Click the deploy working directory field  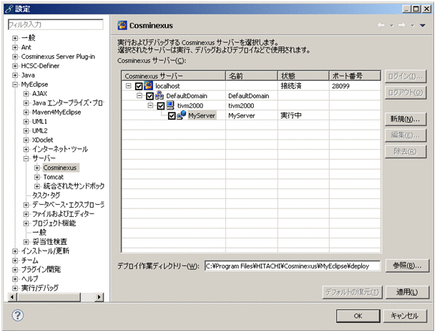click(293, 266)
